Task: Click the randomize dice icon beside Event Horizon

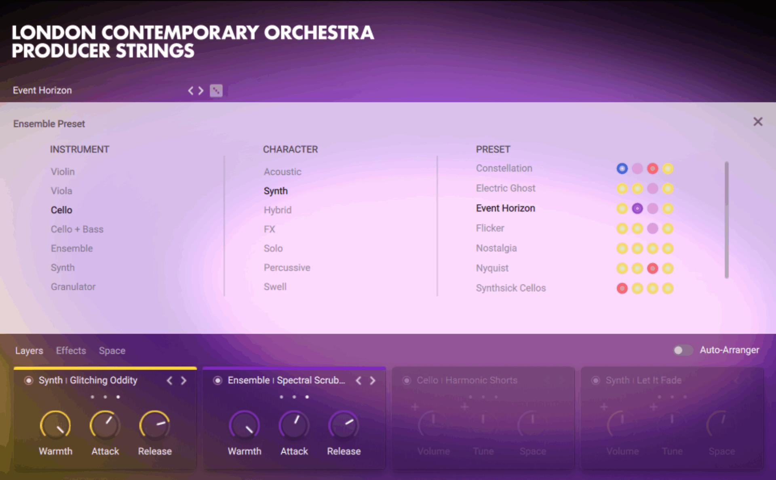Action: [216, 90]
